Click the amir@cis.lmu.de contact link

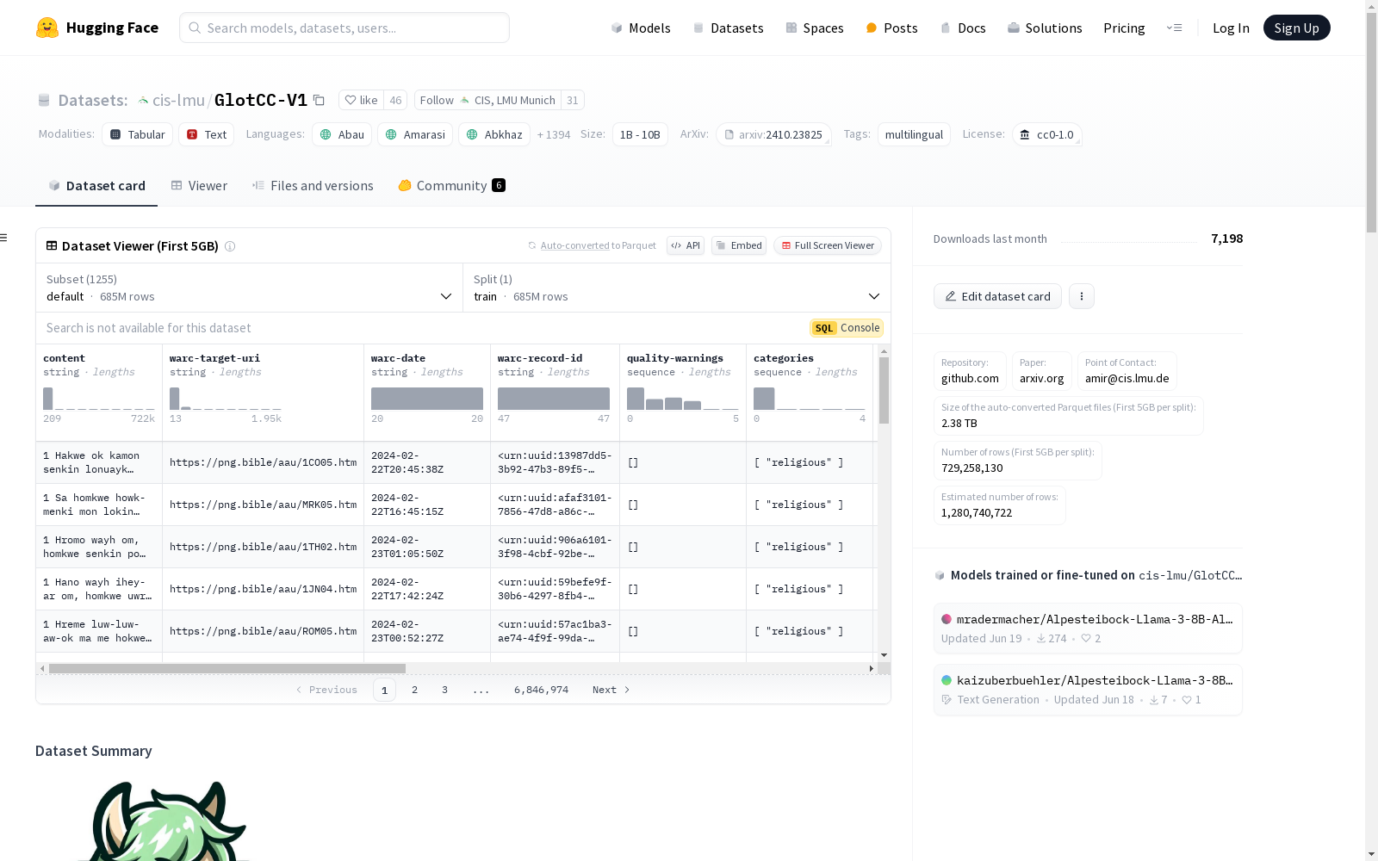pos(1127,372)
